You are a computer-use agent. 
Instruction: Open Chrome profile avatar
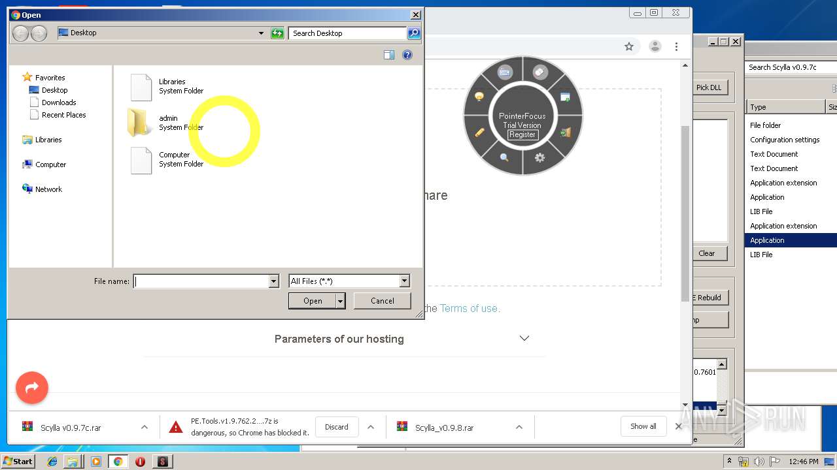655,46
